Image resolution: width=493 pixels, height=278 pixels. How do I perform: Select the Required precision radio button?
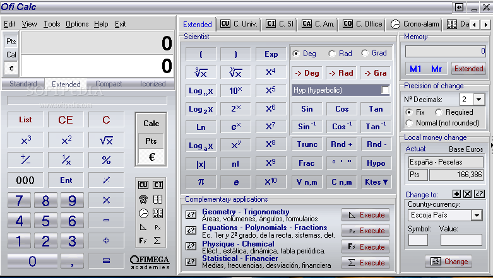coord(439,112)
